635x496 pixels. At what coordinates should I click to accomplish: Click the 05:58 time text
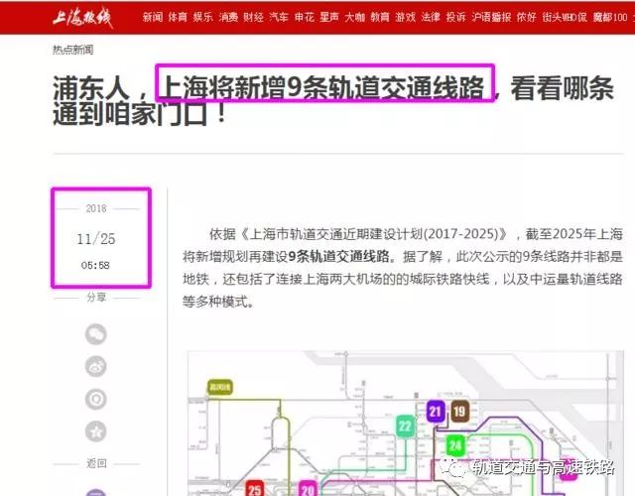click(95, 265)
